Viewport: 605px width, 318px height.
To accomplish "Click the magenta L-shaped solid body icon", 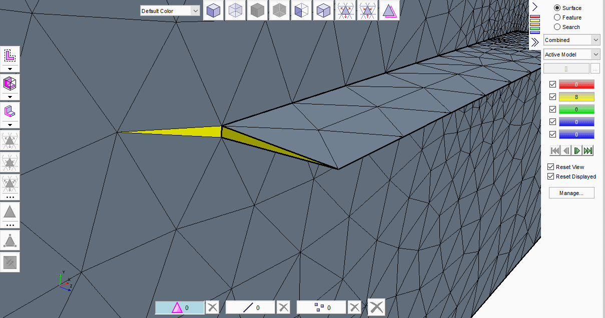I will pyautogui.click(x=10, y=111).
